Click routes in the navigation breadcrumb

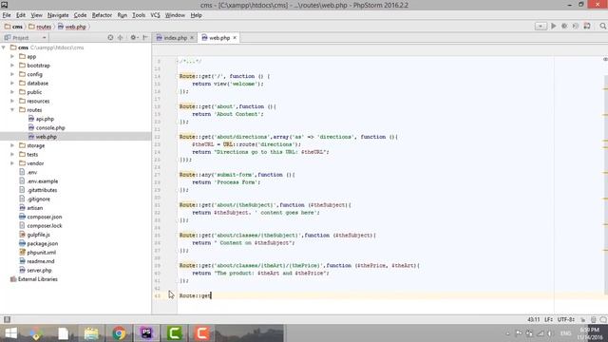[x=40, y=27]
